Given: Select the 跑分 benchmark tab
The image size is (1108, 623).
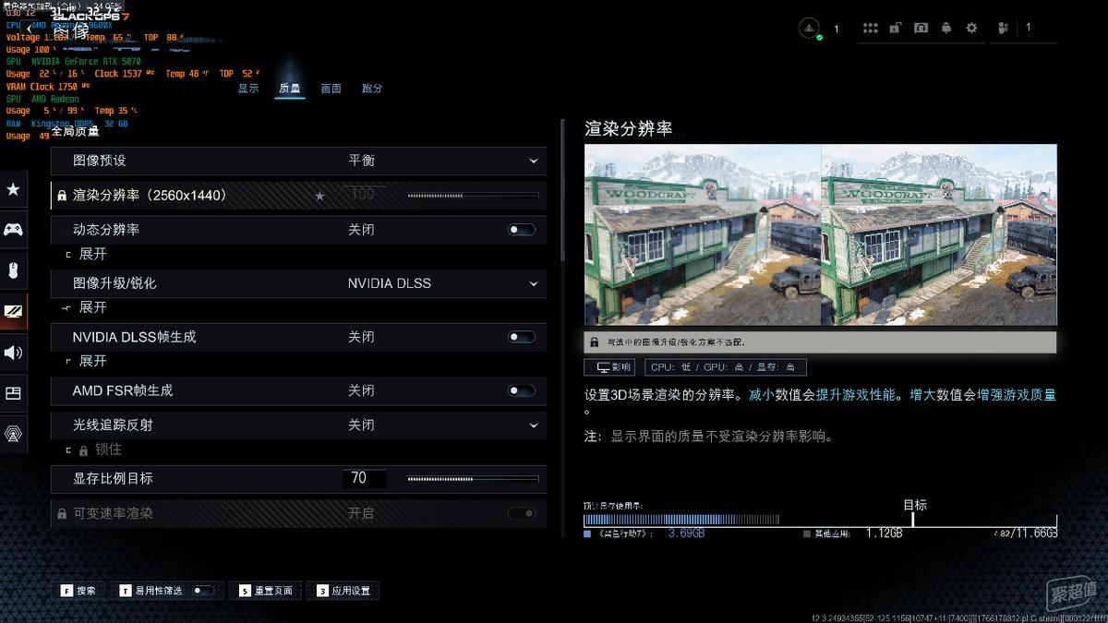Looking at the screenshot, I should point(372,88).
